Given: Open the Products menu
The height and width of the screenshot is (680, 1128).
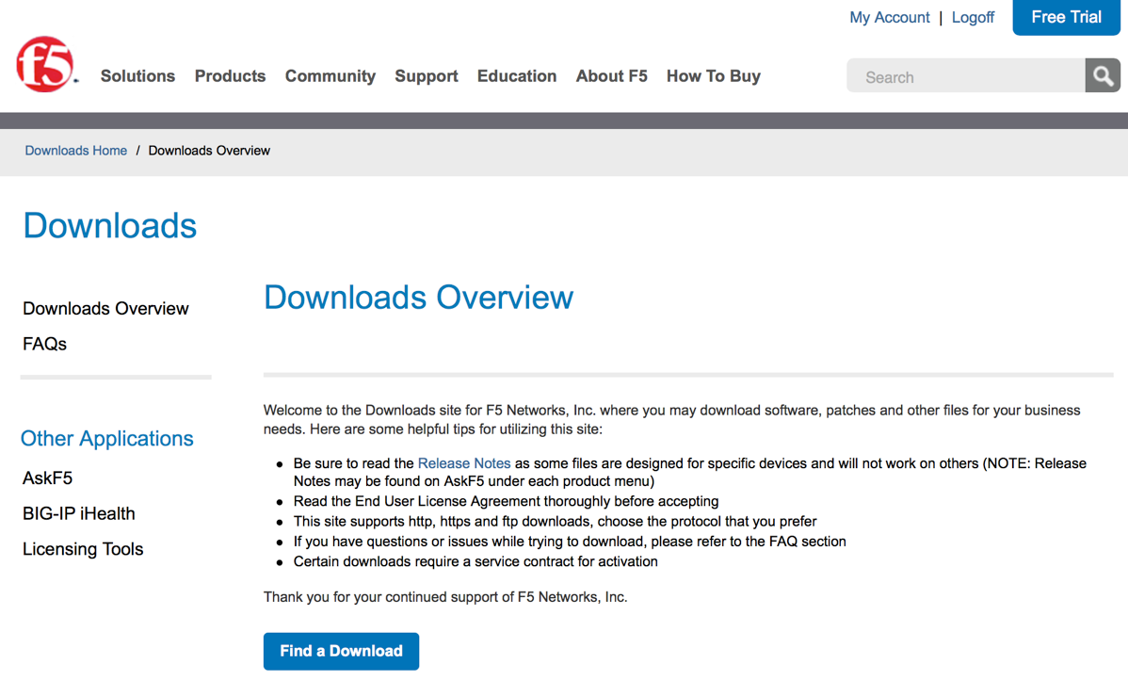Looking at the screenshot, I should pyautogui.click(x=230, y=76).
